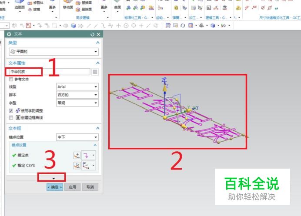Click the 应用 apply button

(x=72, y=187)
